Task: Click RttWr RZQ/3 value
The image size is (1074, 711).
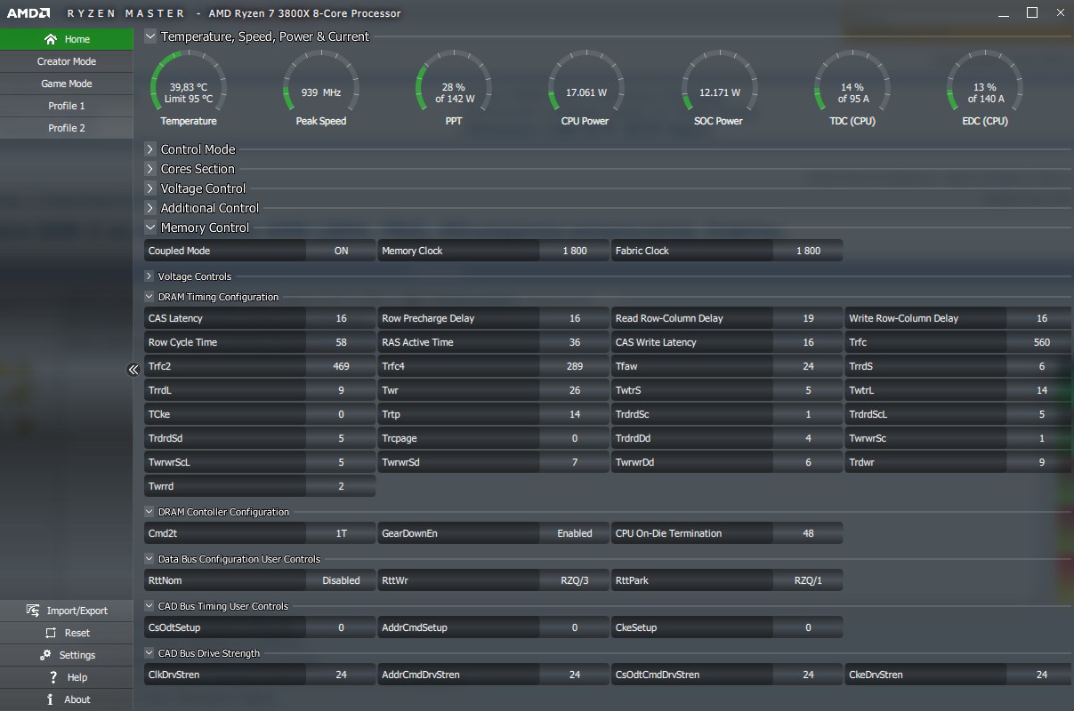Action: pos(574,580)
